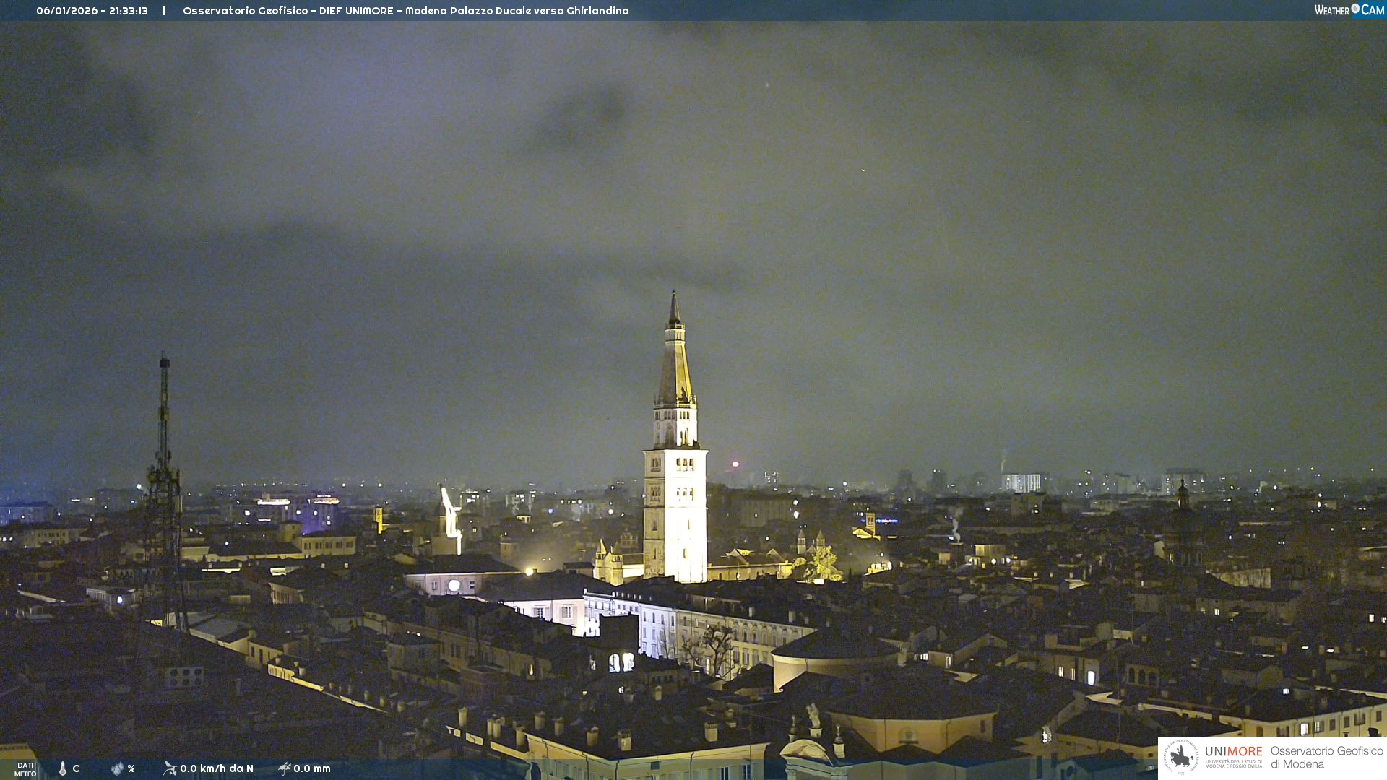Click the UNIMORE round seal emblem
The width and height of the screenshot is (1387, 780).
(x=1181, y=757)
